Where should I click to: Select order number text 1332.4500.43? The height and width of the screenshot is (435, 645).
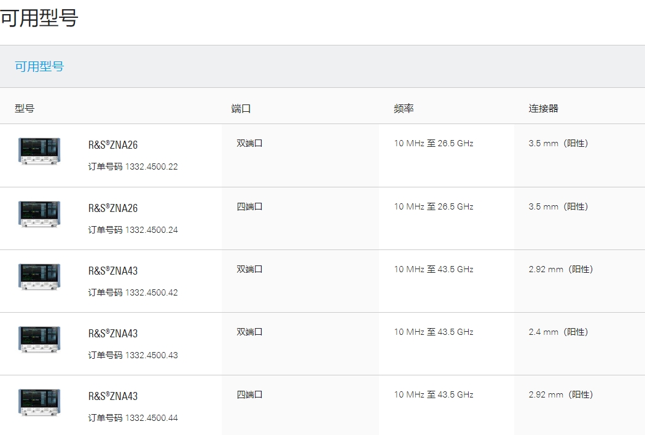click(x=151, y=355)
